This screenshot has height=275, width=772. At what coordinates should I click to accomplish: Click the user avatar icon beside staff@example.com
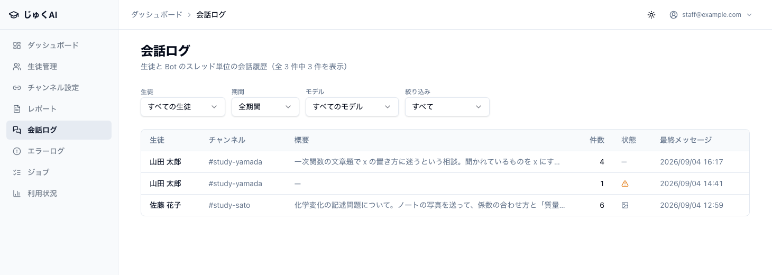click(x=674, y=15)
